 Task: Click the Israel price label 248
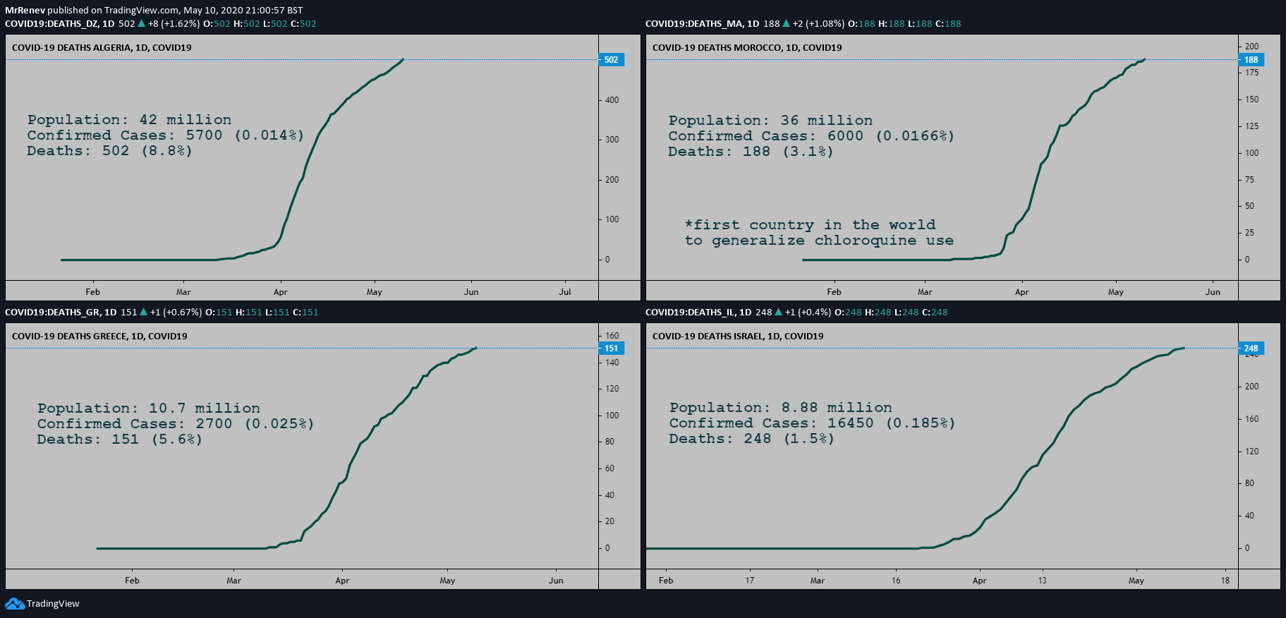pos(1251,349)
